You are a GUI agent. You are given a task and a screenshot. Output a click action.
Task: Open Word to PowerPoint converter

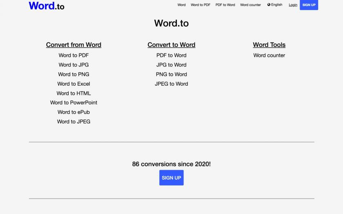[73, 103]
